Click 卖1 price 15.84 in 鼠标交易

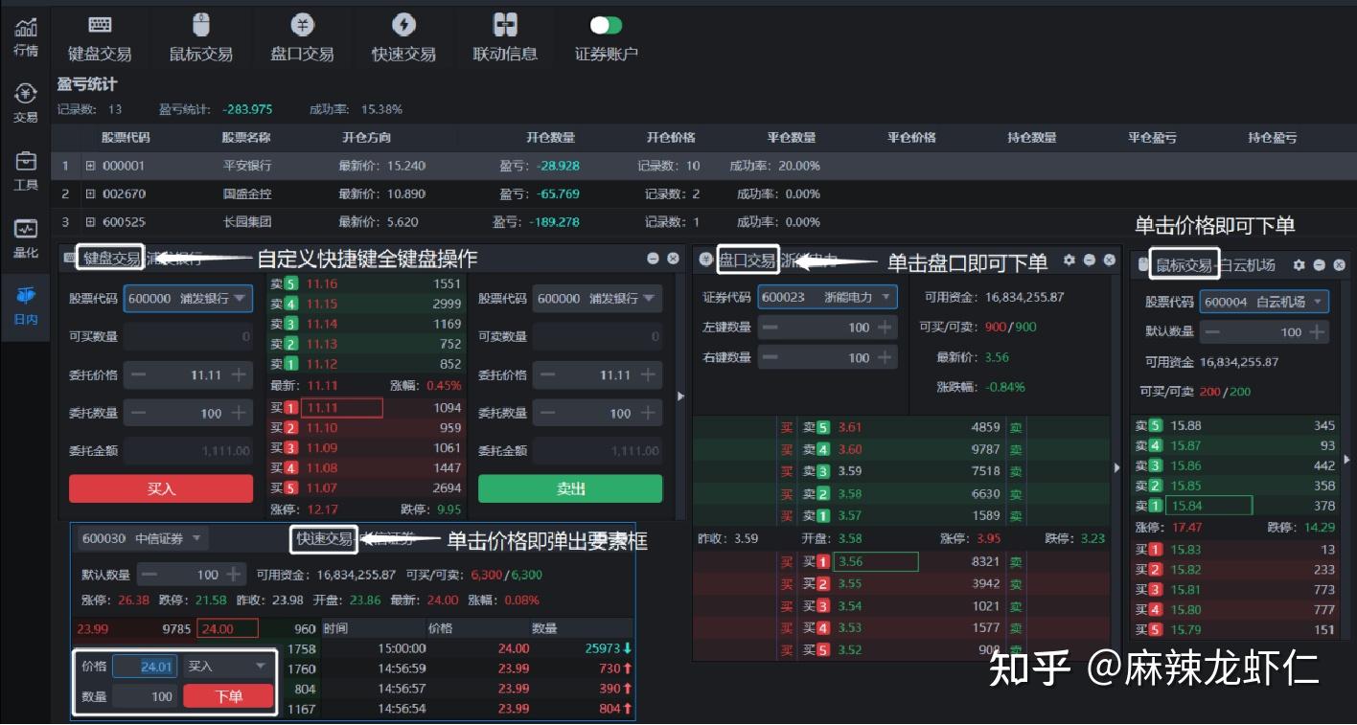coord(1210,506)
